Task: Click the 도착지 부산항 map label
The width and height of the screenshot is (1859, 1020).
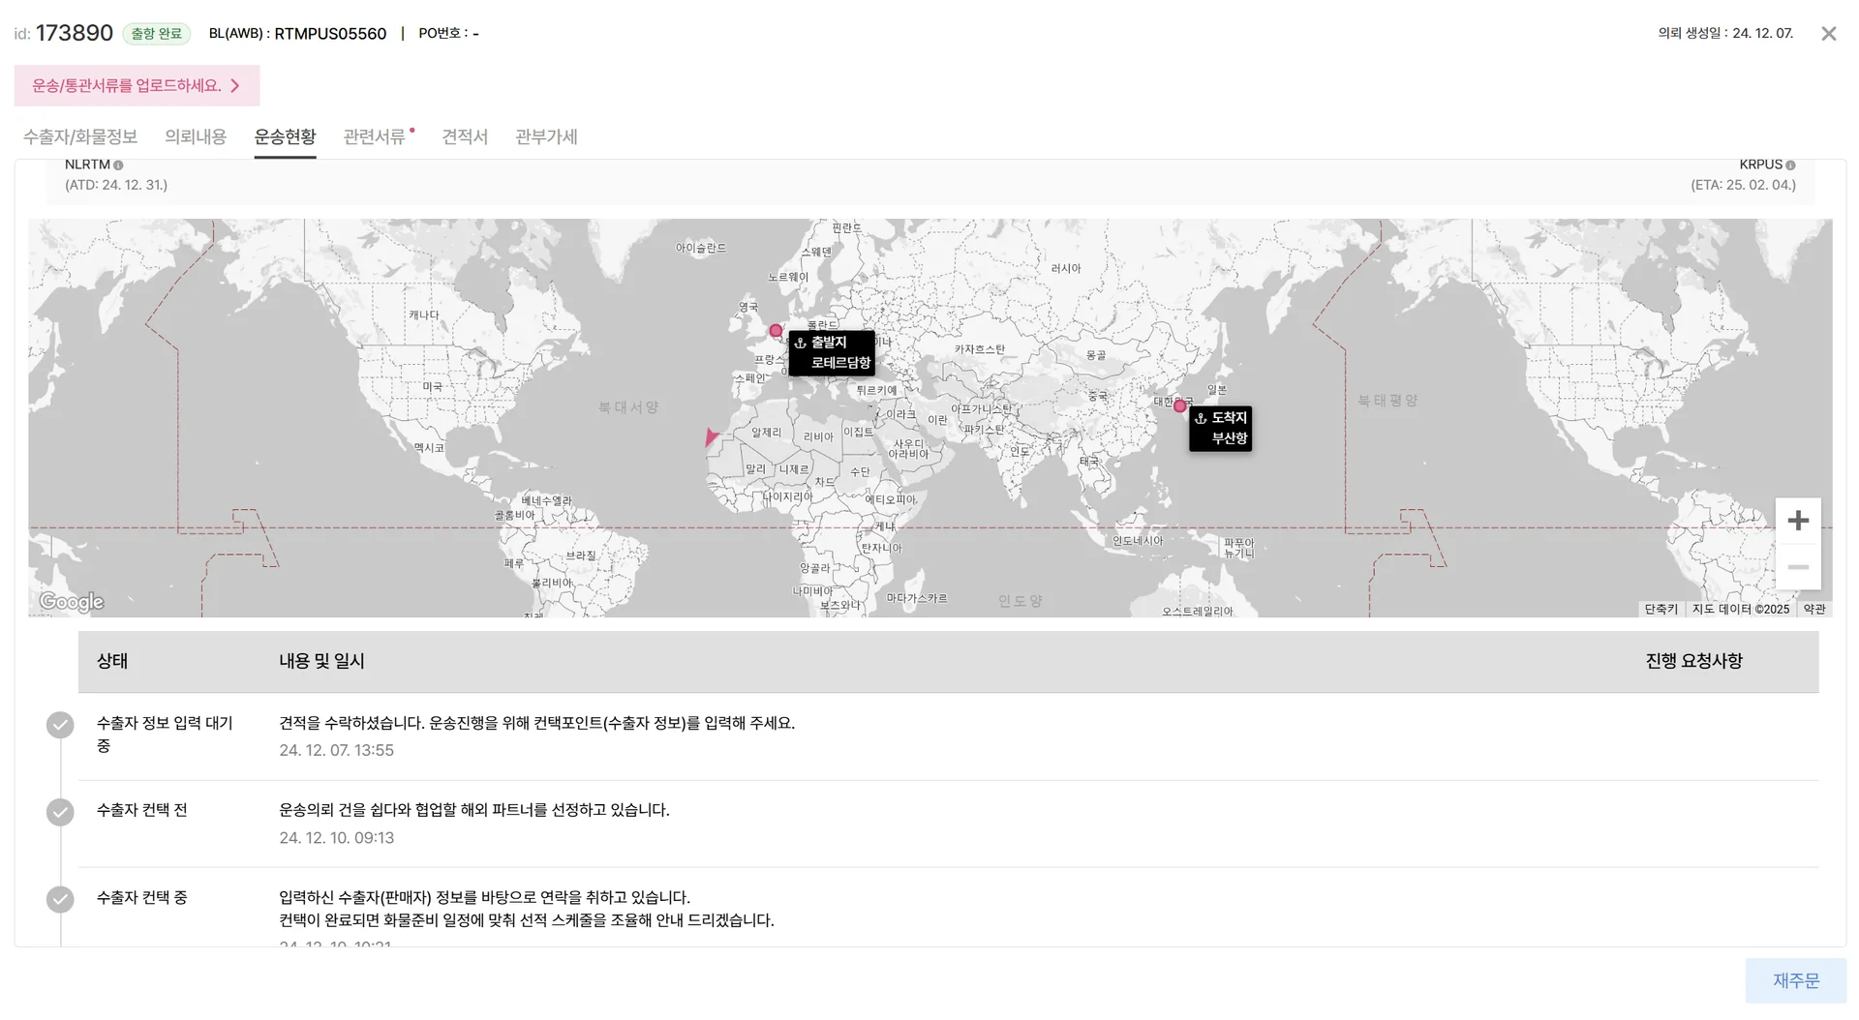Action: tap(1221, 429)
